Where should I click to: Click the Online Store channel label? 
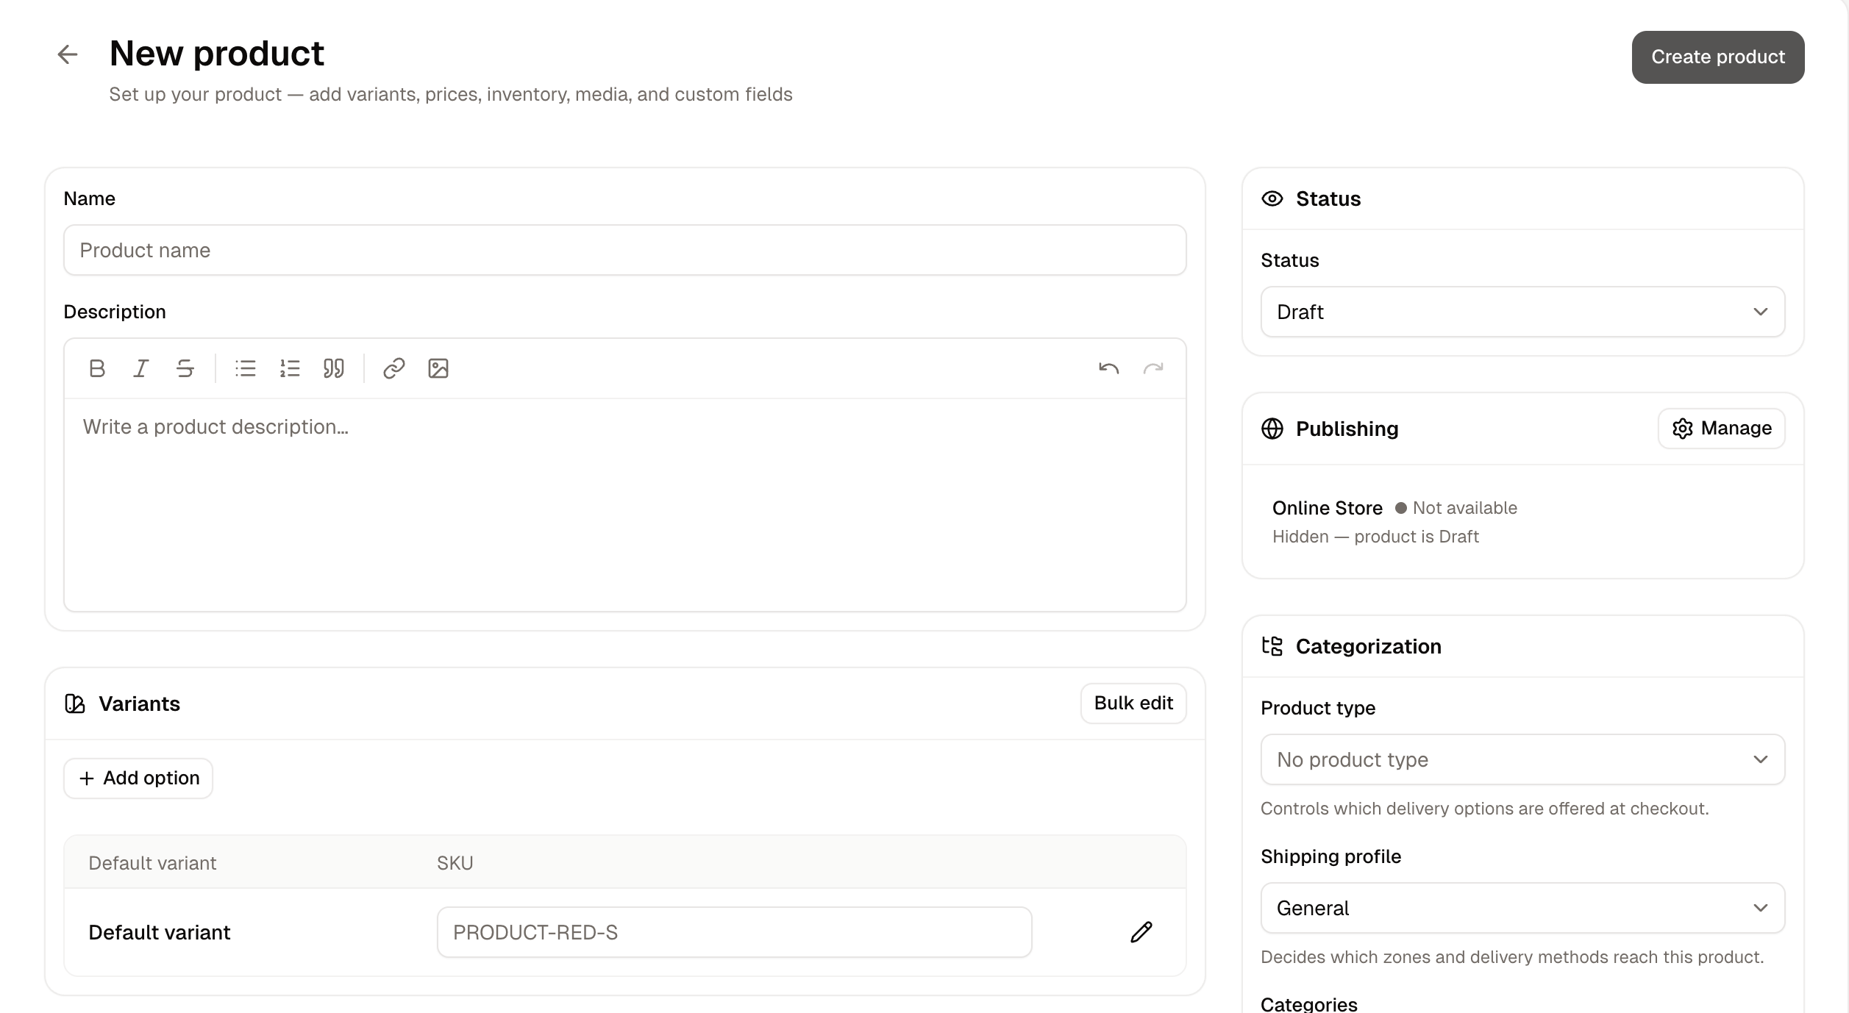[1328, 508]
